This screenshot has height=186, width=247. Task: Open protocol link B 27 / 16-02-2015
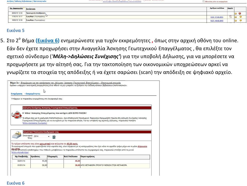click(x=217, y=21)
